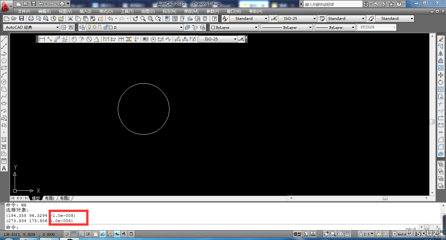The height and width of the screenshot is (240, 446).
Task: Select the Angular dimension tool
Action: tap(96, 39)
